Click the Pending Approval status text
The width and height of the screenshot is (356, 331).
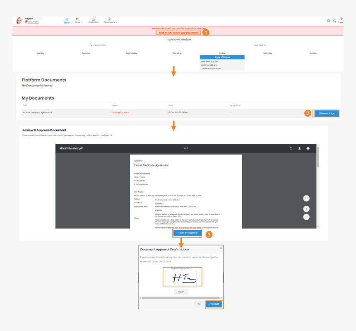click(120, 112)
